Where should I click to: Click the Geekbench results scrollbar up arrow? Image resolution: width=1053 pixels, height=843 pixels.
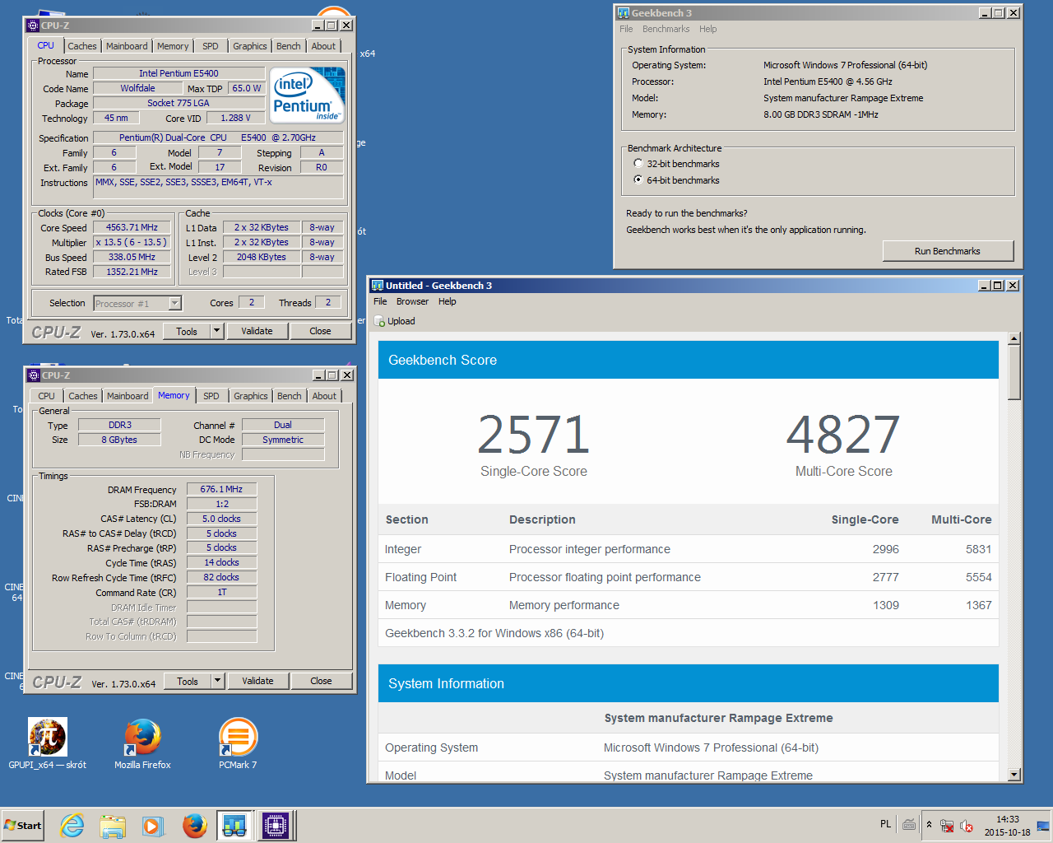1014,338
